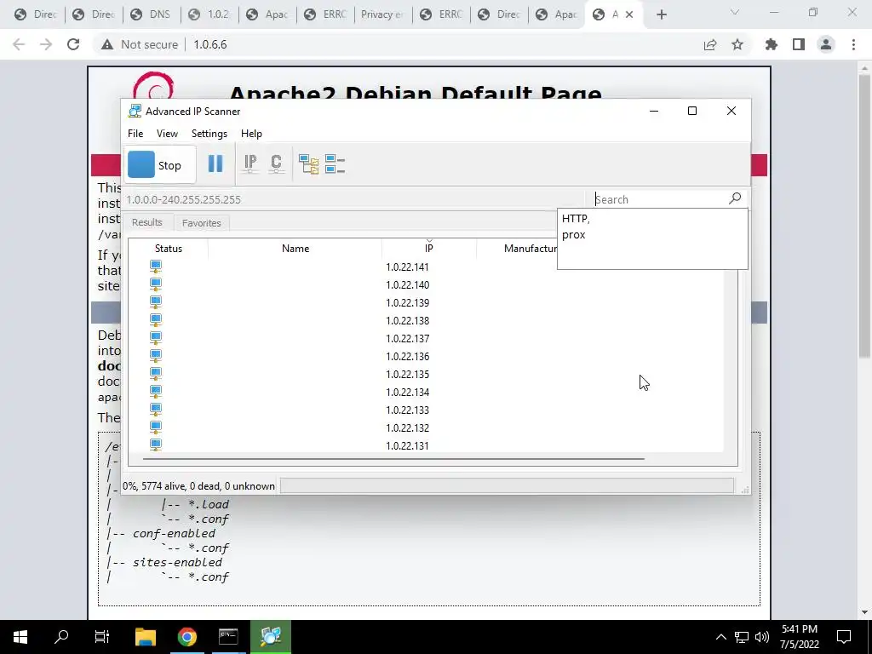Viewport: 872px width, 654px height.
Task: Click the computer status icon for 1.0.22.132
Action: tap(156, 427)
